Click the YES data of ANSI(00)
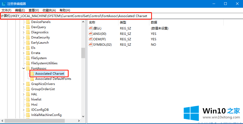The height and width of the screenshot is (124, 243). pos(153,34)
